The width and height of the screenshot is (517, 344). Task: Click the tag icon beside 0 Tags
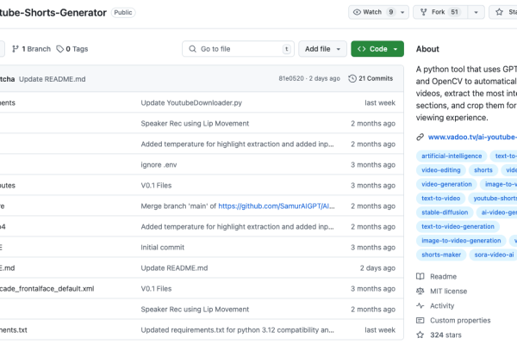59,49
